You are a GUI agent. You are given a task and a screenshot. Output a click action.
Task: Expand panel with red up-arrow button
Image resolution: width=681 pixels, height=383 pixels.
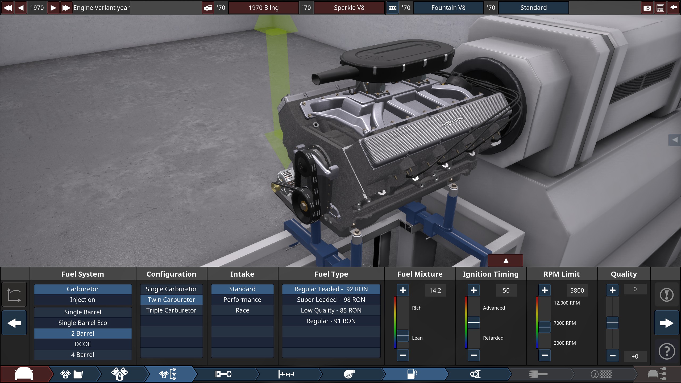point(505,261)
